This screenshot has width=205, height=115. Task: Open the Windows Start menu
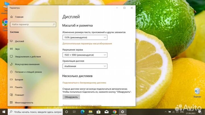[4, 112]
